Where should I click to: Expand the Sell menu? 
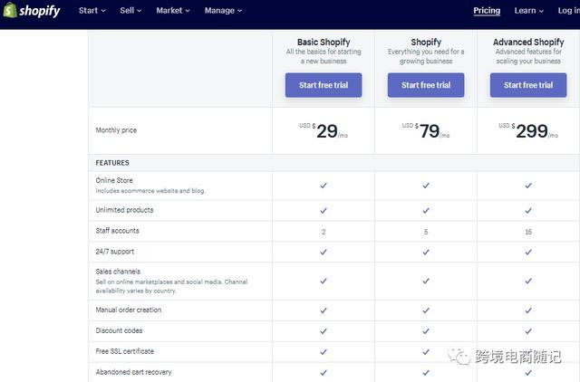click(x=130, y=10)
